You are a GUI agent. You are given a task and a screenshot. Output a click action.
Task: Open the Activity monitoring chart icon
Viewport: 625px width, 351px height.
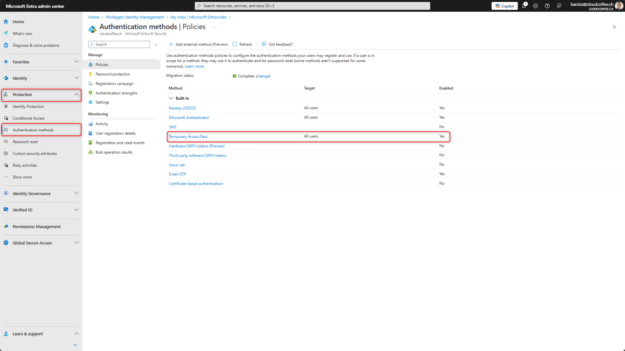90,124
